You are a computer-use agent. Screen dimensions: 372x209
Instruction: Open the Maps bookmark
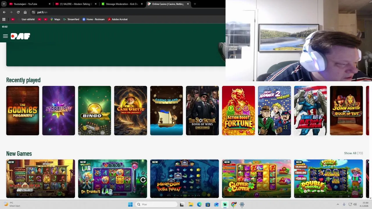point(55,19)
